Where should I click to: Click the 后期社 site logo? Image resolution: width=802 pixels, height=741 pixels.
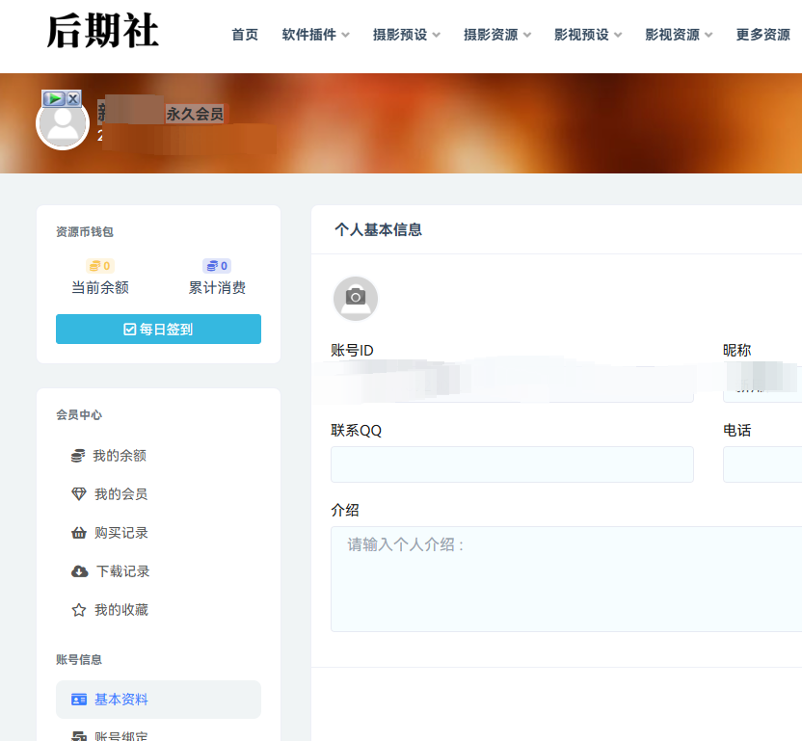(103, 31)
